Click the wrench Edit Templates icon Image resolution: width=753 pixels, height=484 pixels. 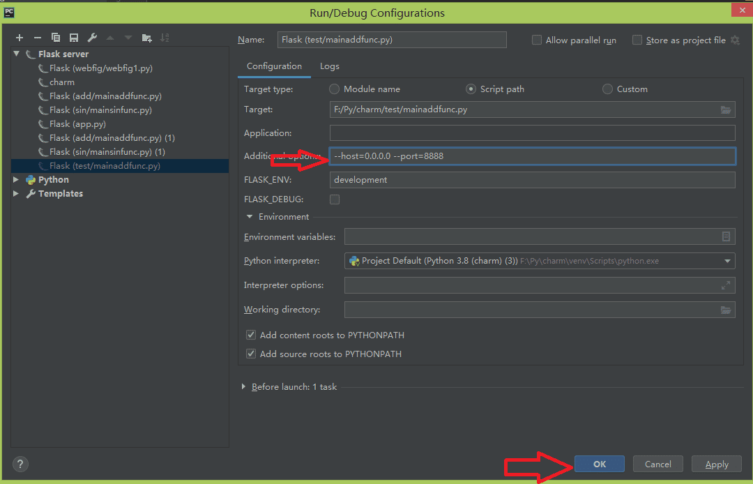click(x=92, y=38)
